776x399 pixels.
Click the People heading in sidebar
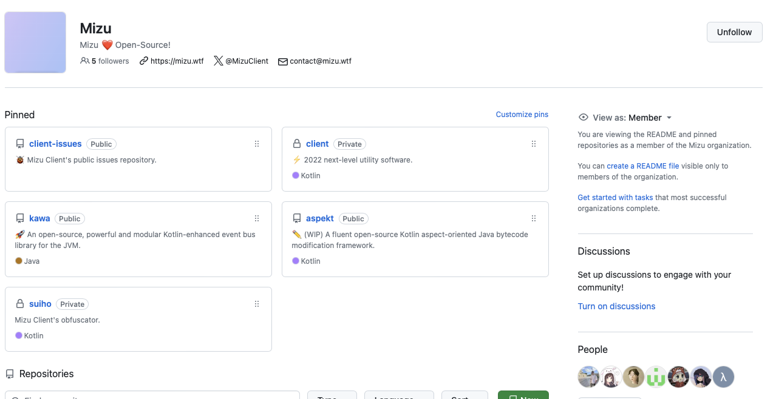point(593,350)
